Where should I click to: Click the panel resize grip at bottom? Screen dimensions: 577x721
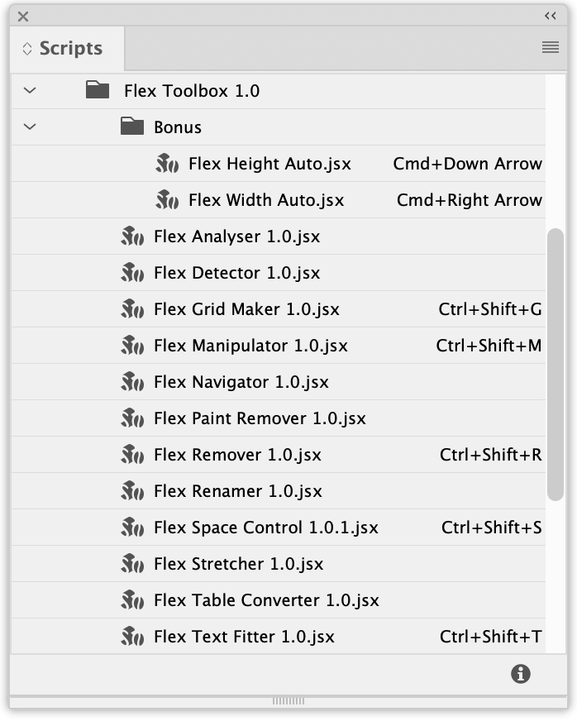[288, 701]
